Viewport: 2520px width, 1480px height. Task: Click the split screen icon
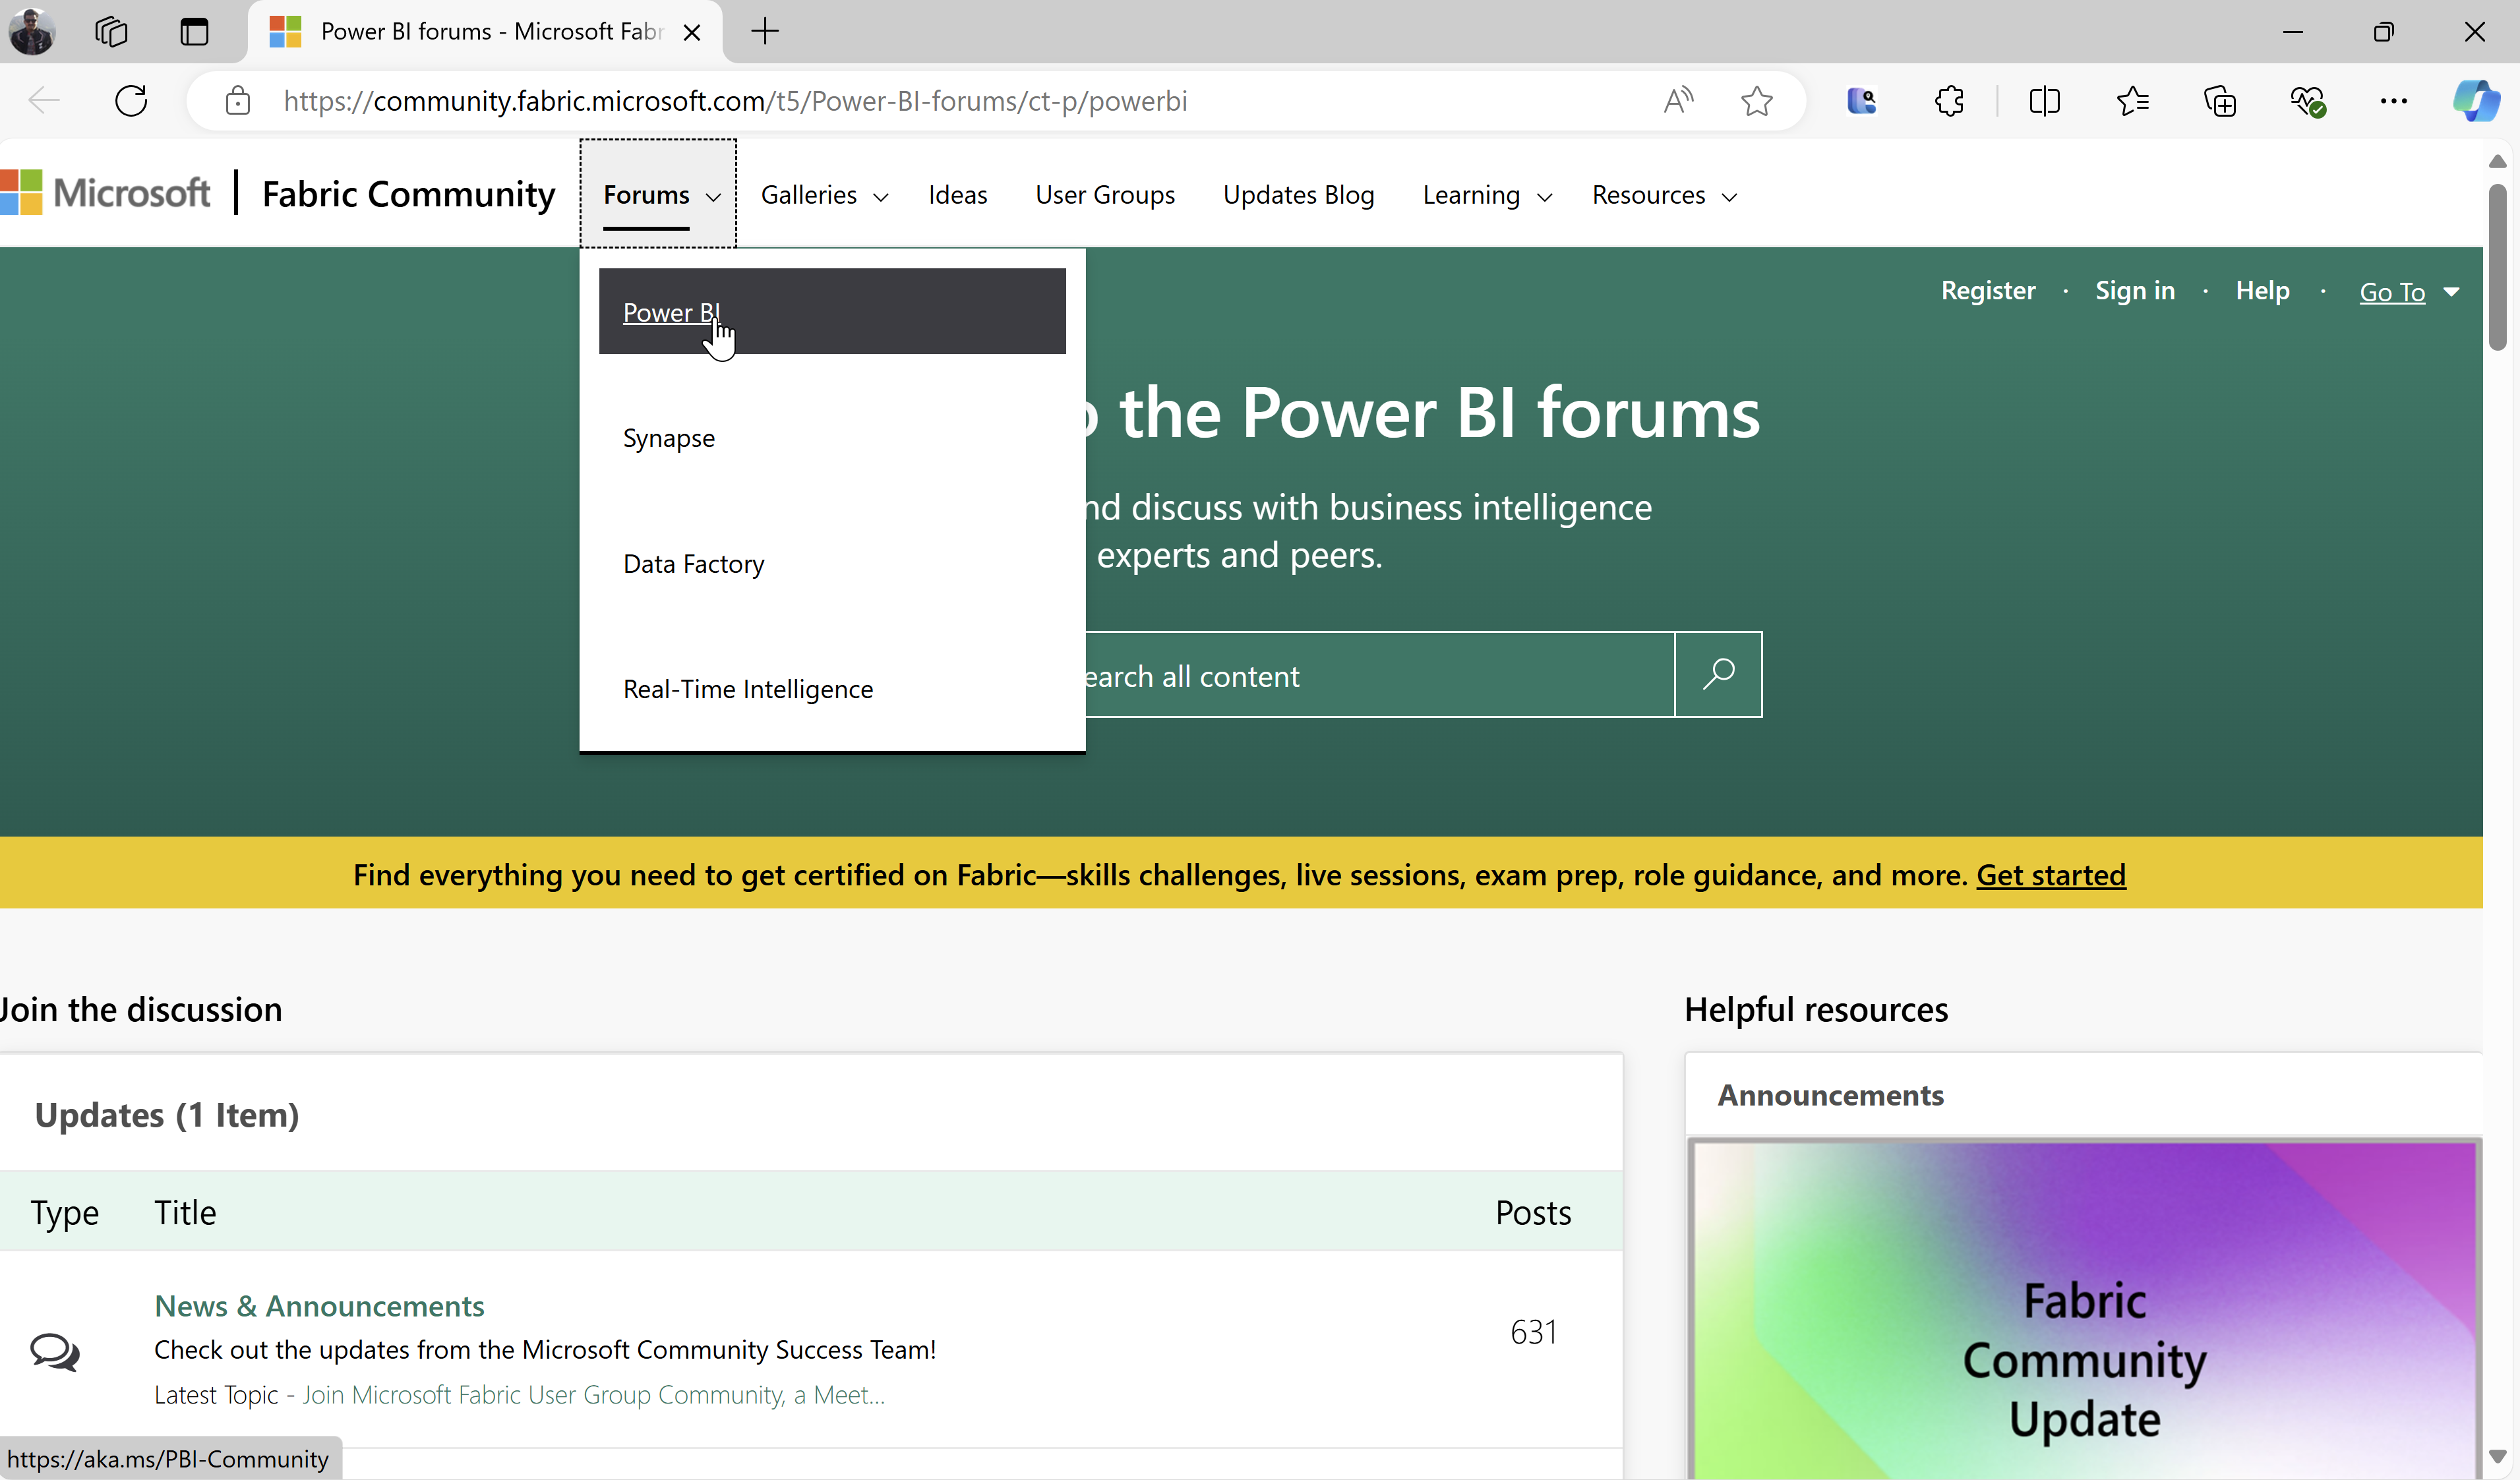[2045, 100]
